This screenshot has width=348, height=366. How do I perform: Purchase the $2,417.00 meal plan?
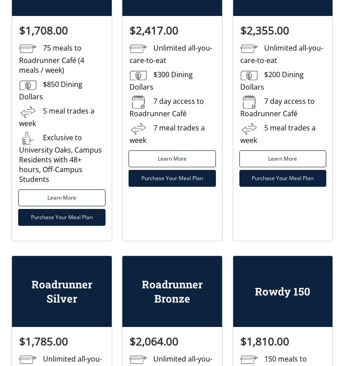click(x=172, y=178)
